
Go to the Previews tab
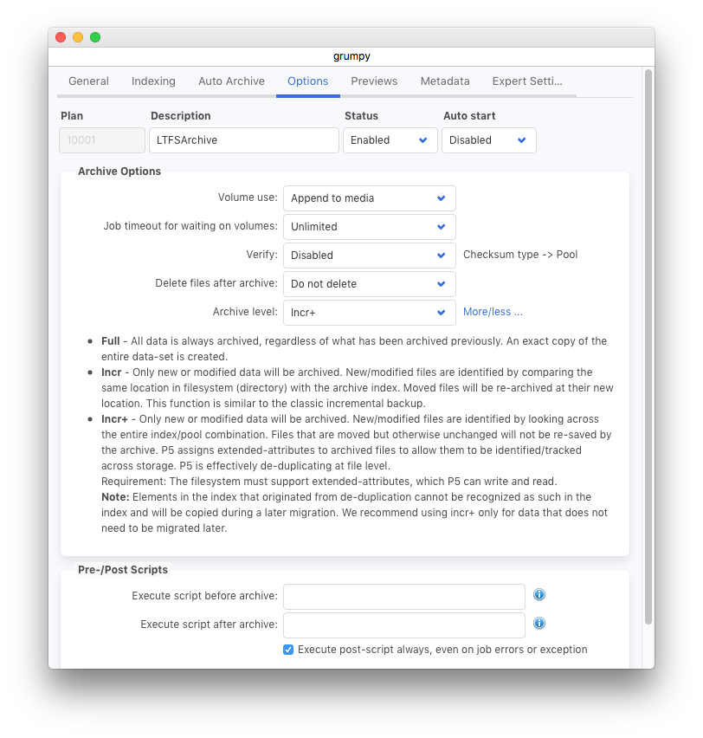point(374,81)
